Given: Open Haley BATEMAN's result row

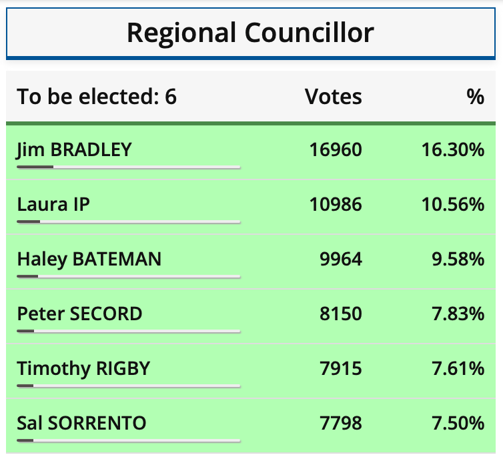Looking at the screenshot, I should pos(89,259).
